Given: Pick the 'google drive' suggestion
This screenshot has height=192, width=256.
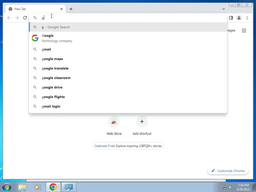Looking at the screenshot, I should (x=128, y=87).
